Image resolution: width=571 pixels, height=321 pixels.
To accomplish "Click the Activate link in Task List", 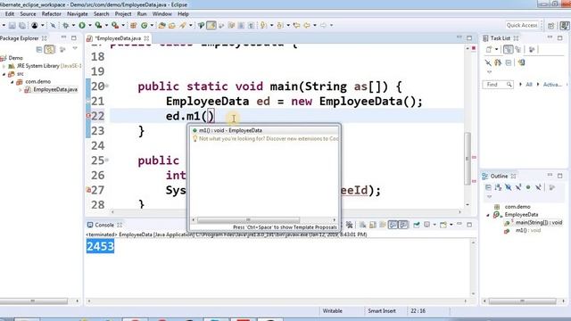I will coord(552,85).
